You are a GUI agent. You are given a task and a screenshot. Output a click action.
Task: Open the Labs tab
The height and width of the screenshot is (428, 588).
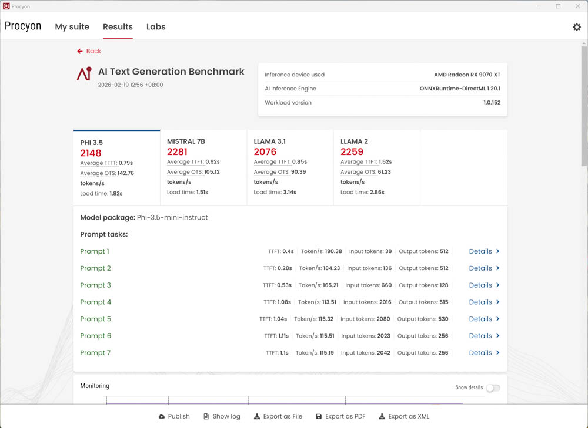tap(156, 27)
